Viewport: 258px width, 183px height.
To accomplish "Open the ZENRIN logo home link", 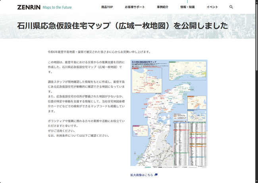I will tap(29, 7).
